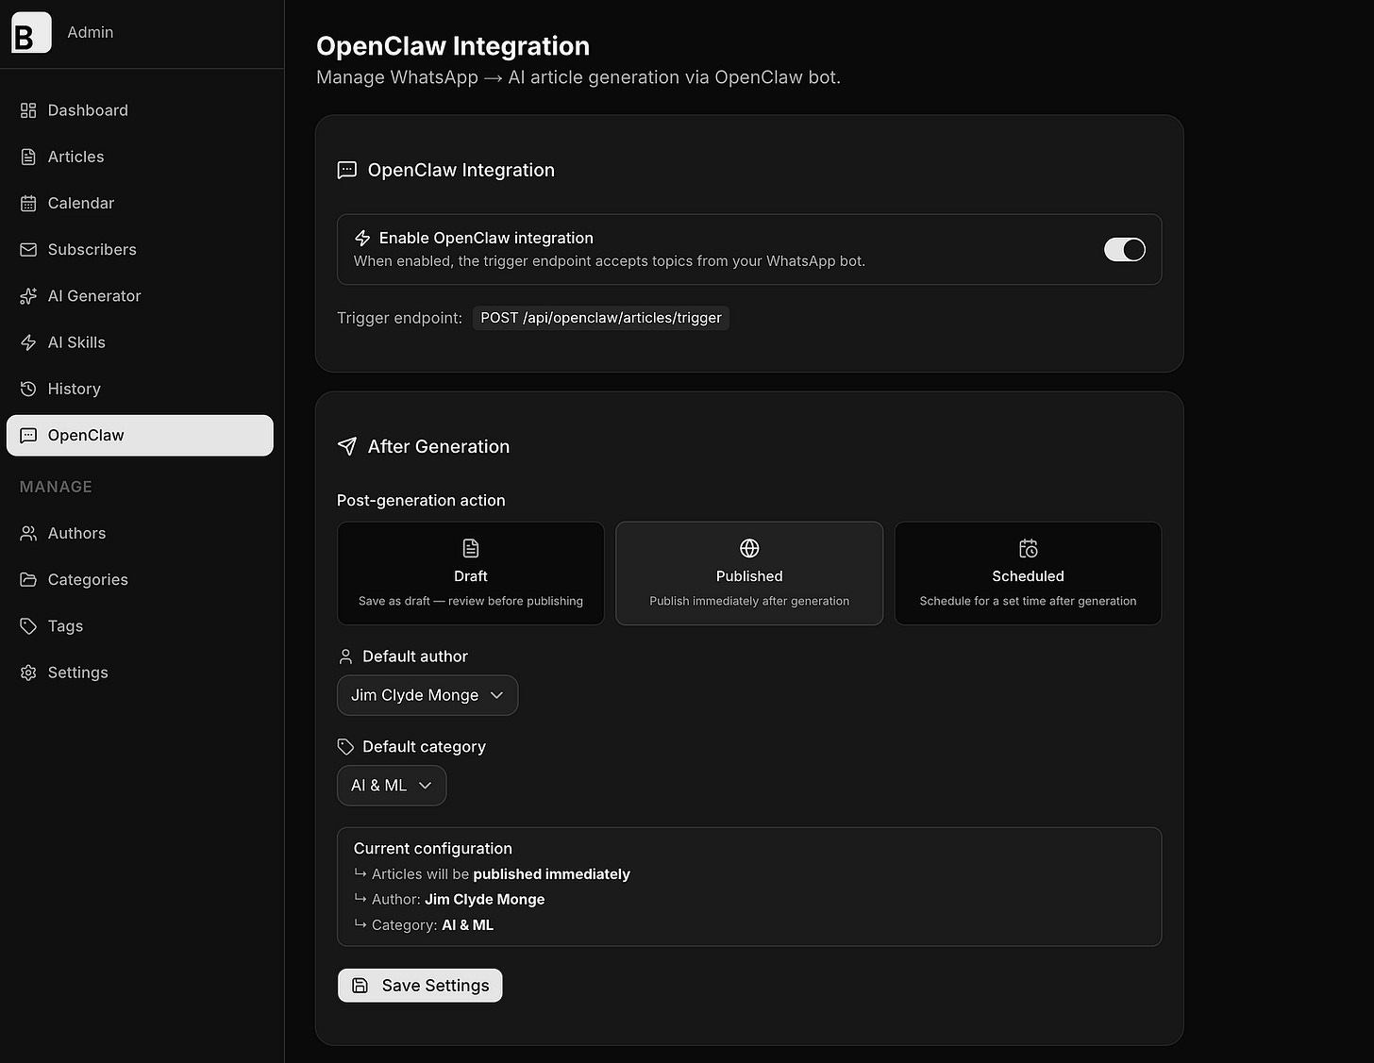Click the Admin label in header
The image size is (1374, 1063).
91,32
